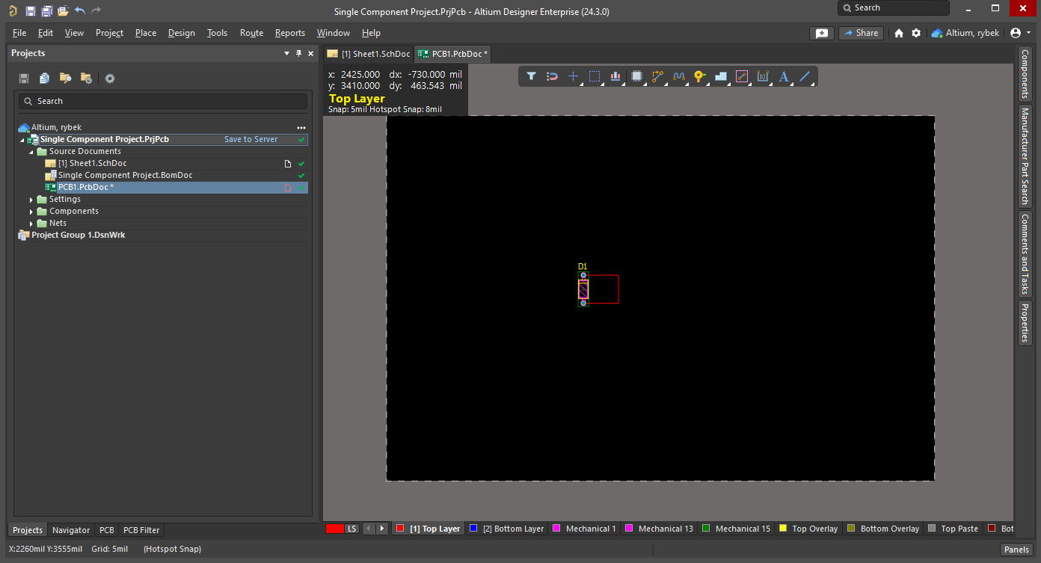Open the PCB Filter panel tab
Viewport: 1041px width, 563px height.
[x=141, y=530]
